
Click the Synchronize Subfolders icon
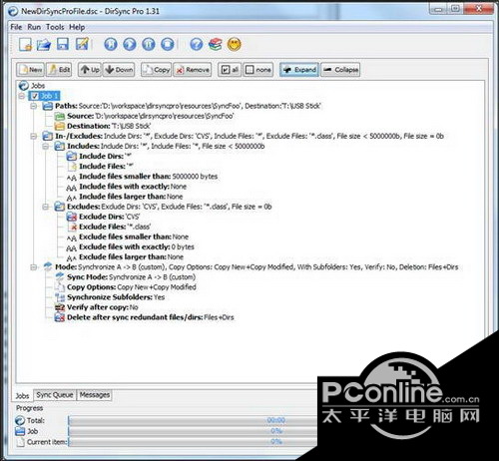point(60,297)
